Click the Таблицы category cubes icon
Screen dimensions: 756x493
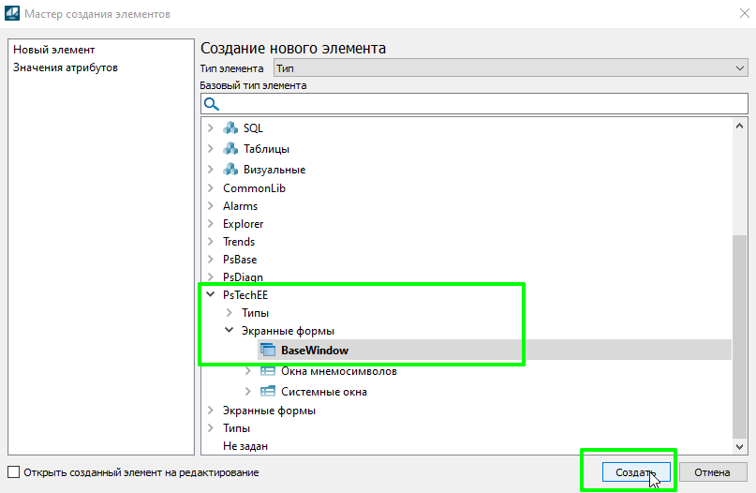click(230, 149)
